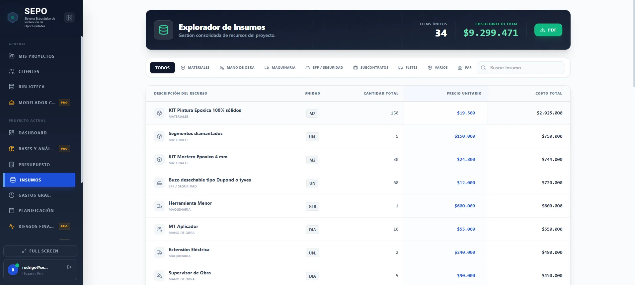
Task: Open Mis Proyectos in sidebar
Action: coord(36,56)
